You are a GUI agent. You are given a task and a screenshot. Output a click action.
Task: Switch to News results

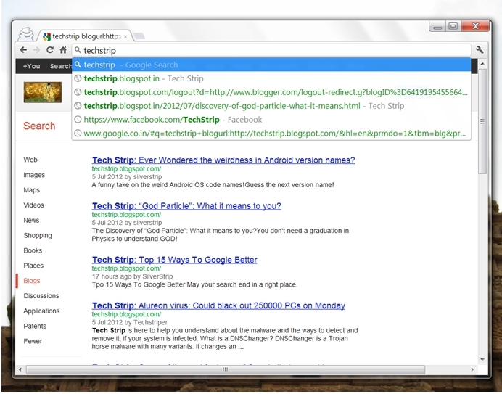(31, 221)
